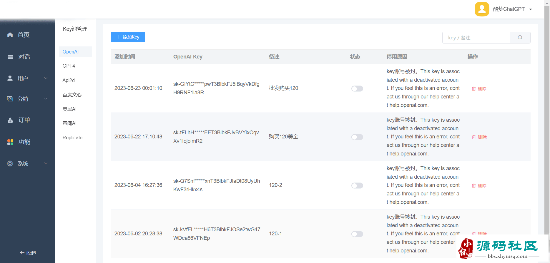Click the date 2023-06-02 20:28:38
The image size is (550, 263).
click(x=138, y=234)
